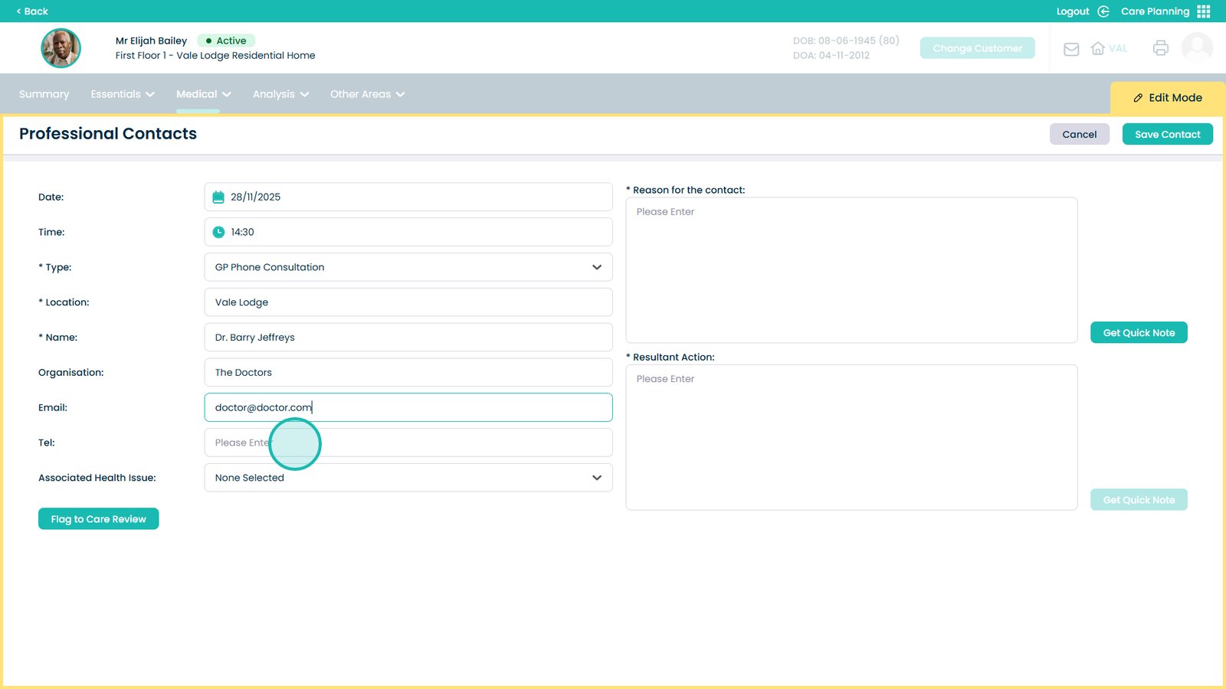Click the clock icon in Time field
The image size is (1226, 689).
tap(218, 232)
